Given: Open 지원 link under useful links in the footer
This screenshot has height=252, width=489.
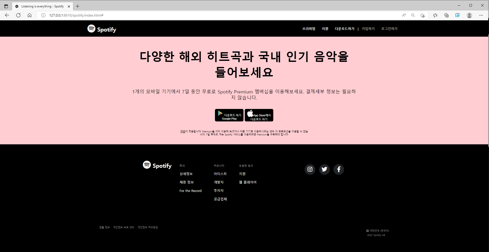Looking at the screenshot, I should point(242,174).
